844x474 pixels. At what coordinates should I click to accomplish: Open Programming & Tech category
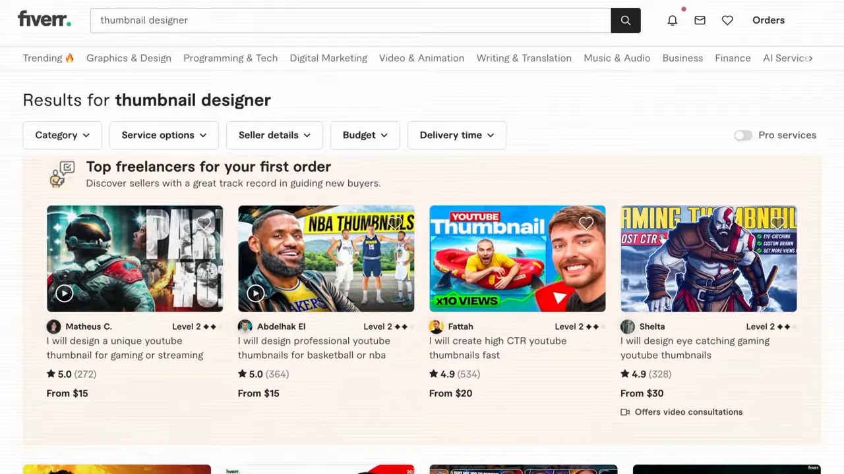(x=230, y=58)
